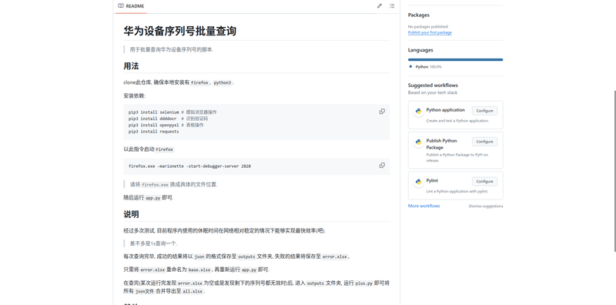Click the Python application logo icon
Image resolution: width=616 pixels, height=305 pixels.
tap(418, 111)
